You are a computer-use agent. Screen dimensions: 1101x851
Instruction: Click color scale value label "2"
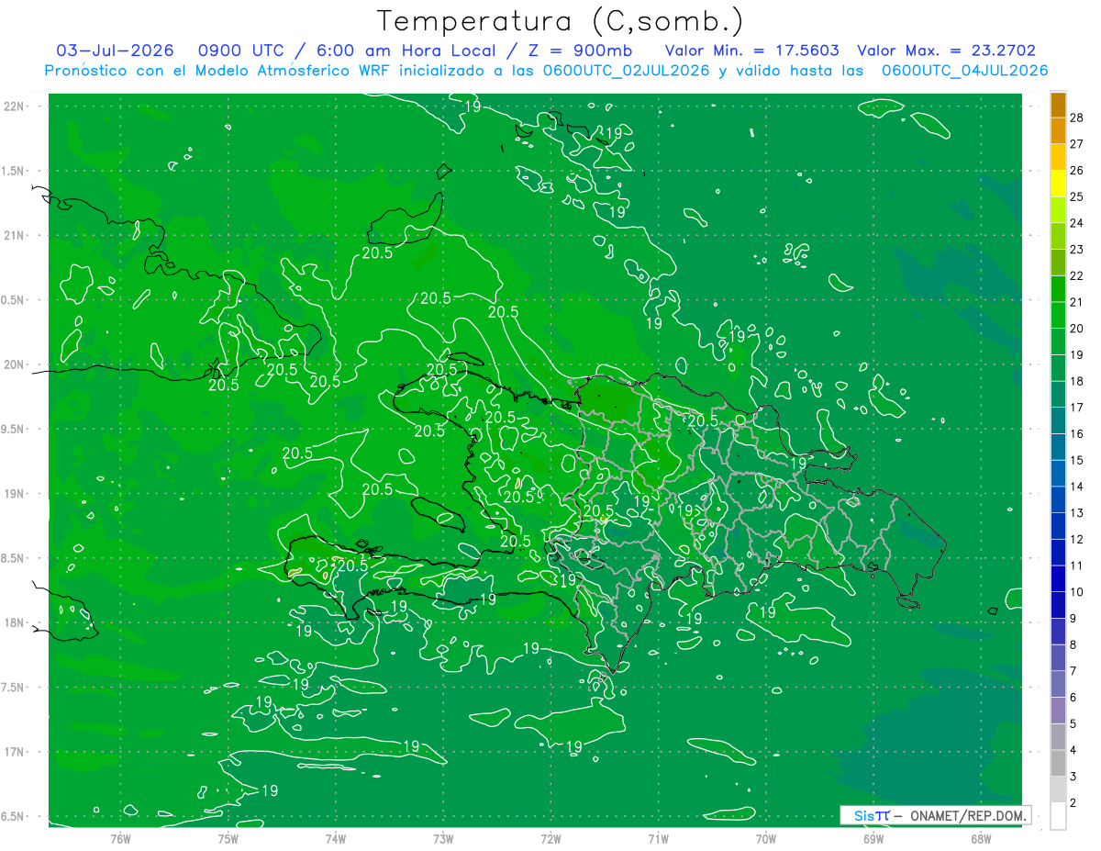point(1074,803)
